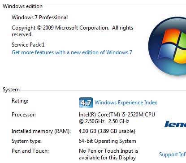Viewport: 186px width, 163px height.
Task: Click the Intel Core i5-2520M processor value
Action: [117, 118]
